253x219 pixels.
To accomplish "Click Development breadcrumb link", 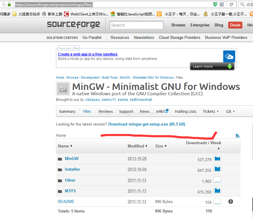I will coord(90,77).
